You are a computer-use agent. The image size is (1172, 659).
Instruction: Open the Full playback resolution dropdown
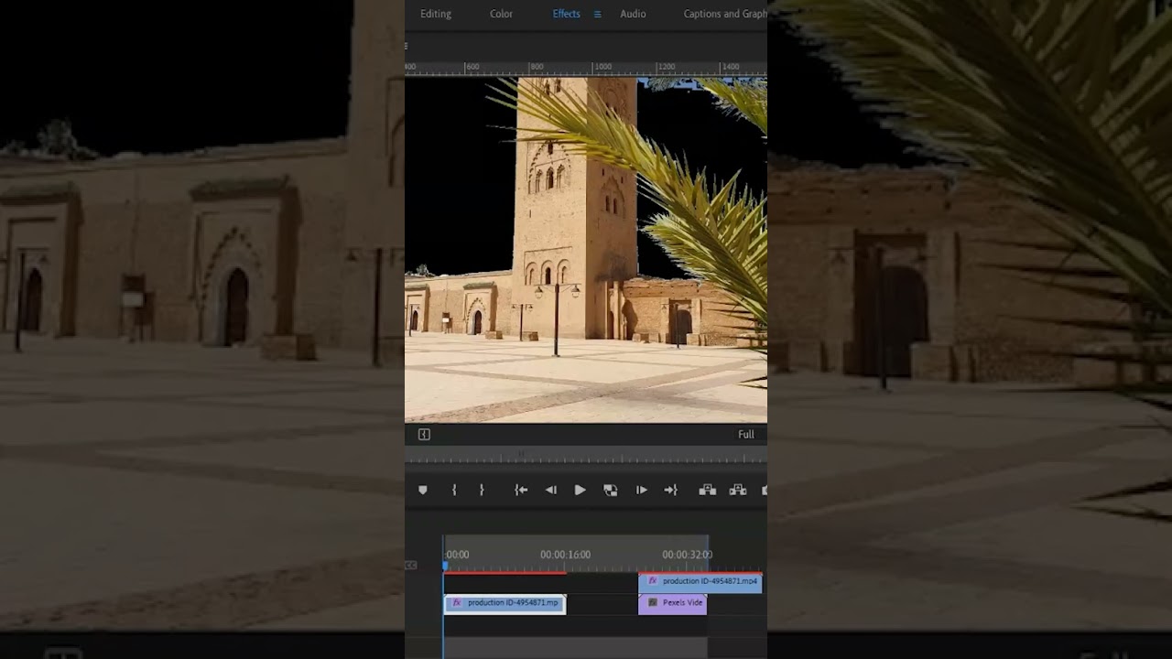pyautogui.click(x=746, y=435)
